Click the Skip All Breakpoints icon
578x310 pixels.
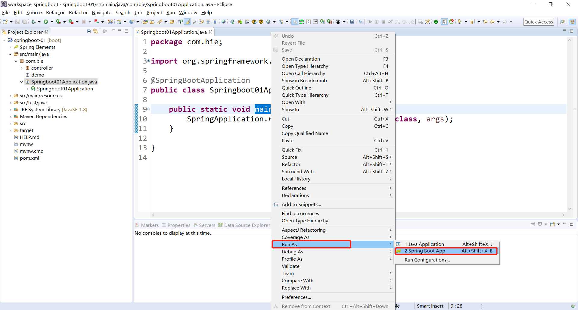click(360, 22)
